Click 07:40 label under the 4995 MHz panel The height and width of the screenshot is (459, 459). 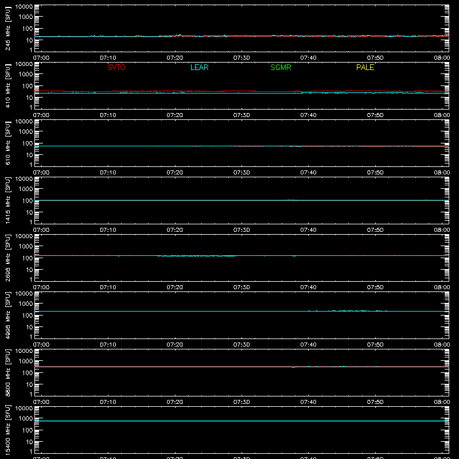[308, 345]
